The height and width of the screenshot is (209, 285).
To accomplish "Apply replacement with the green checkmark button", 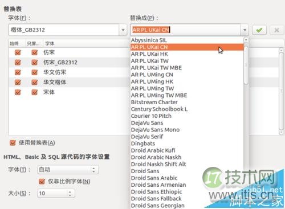I will [259, 30].
